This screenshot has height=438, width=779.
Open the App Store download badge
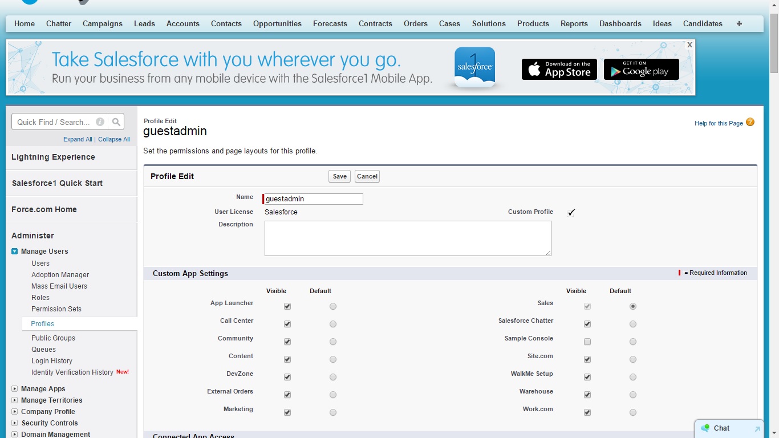(559, 69)
